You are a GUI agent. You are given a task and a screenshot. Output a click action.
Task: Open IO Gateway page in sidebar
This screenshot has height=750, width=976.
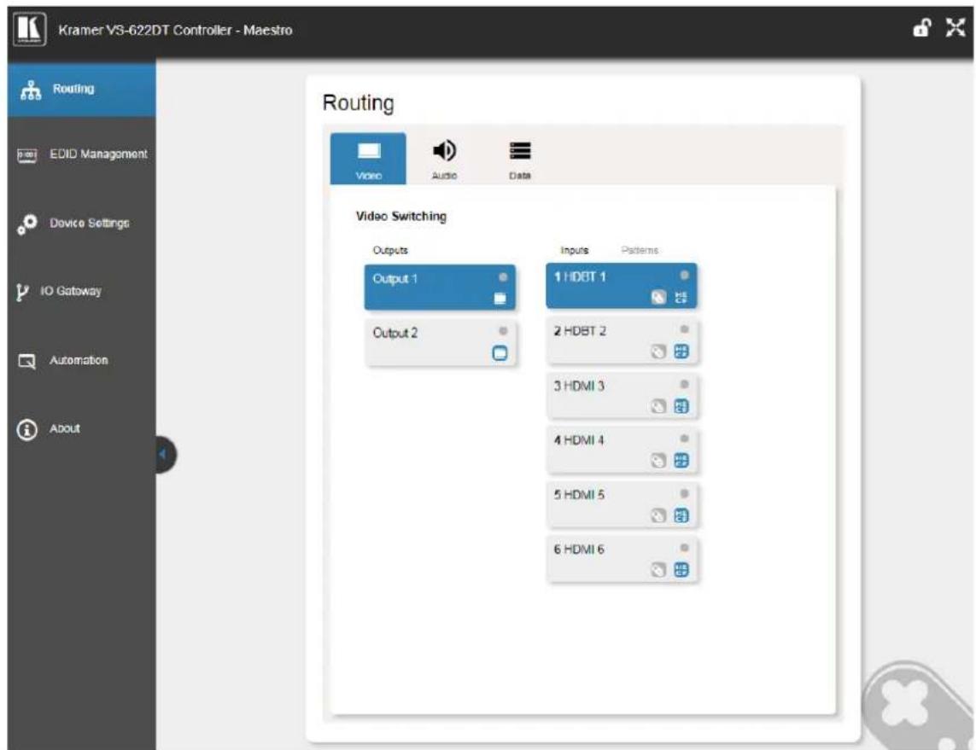[x=81, y=291]
